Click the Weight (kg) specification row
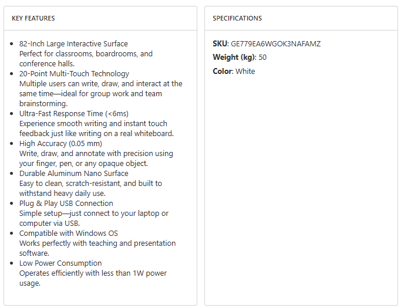 (x=240, y=57)
